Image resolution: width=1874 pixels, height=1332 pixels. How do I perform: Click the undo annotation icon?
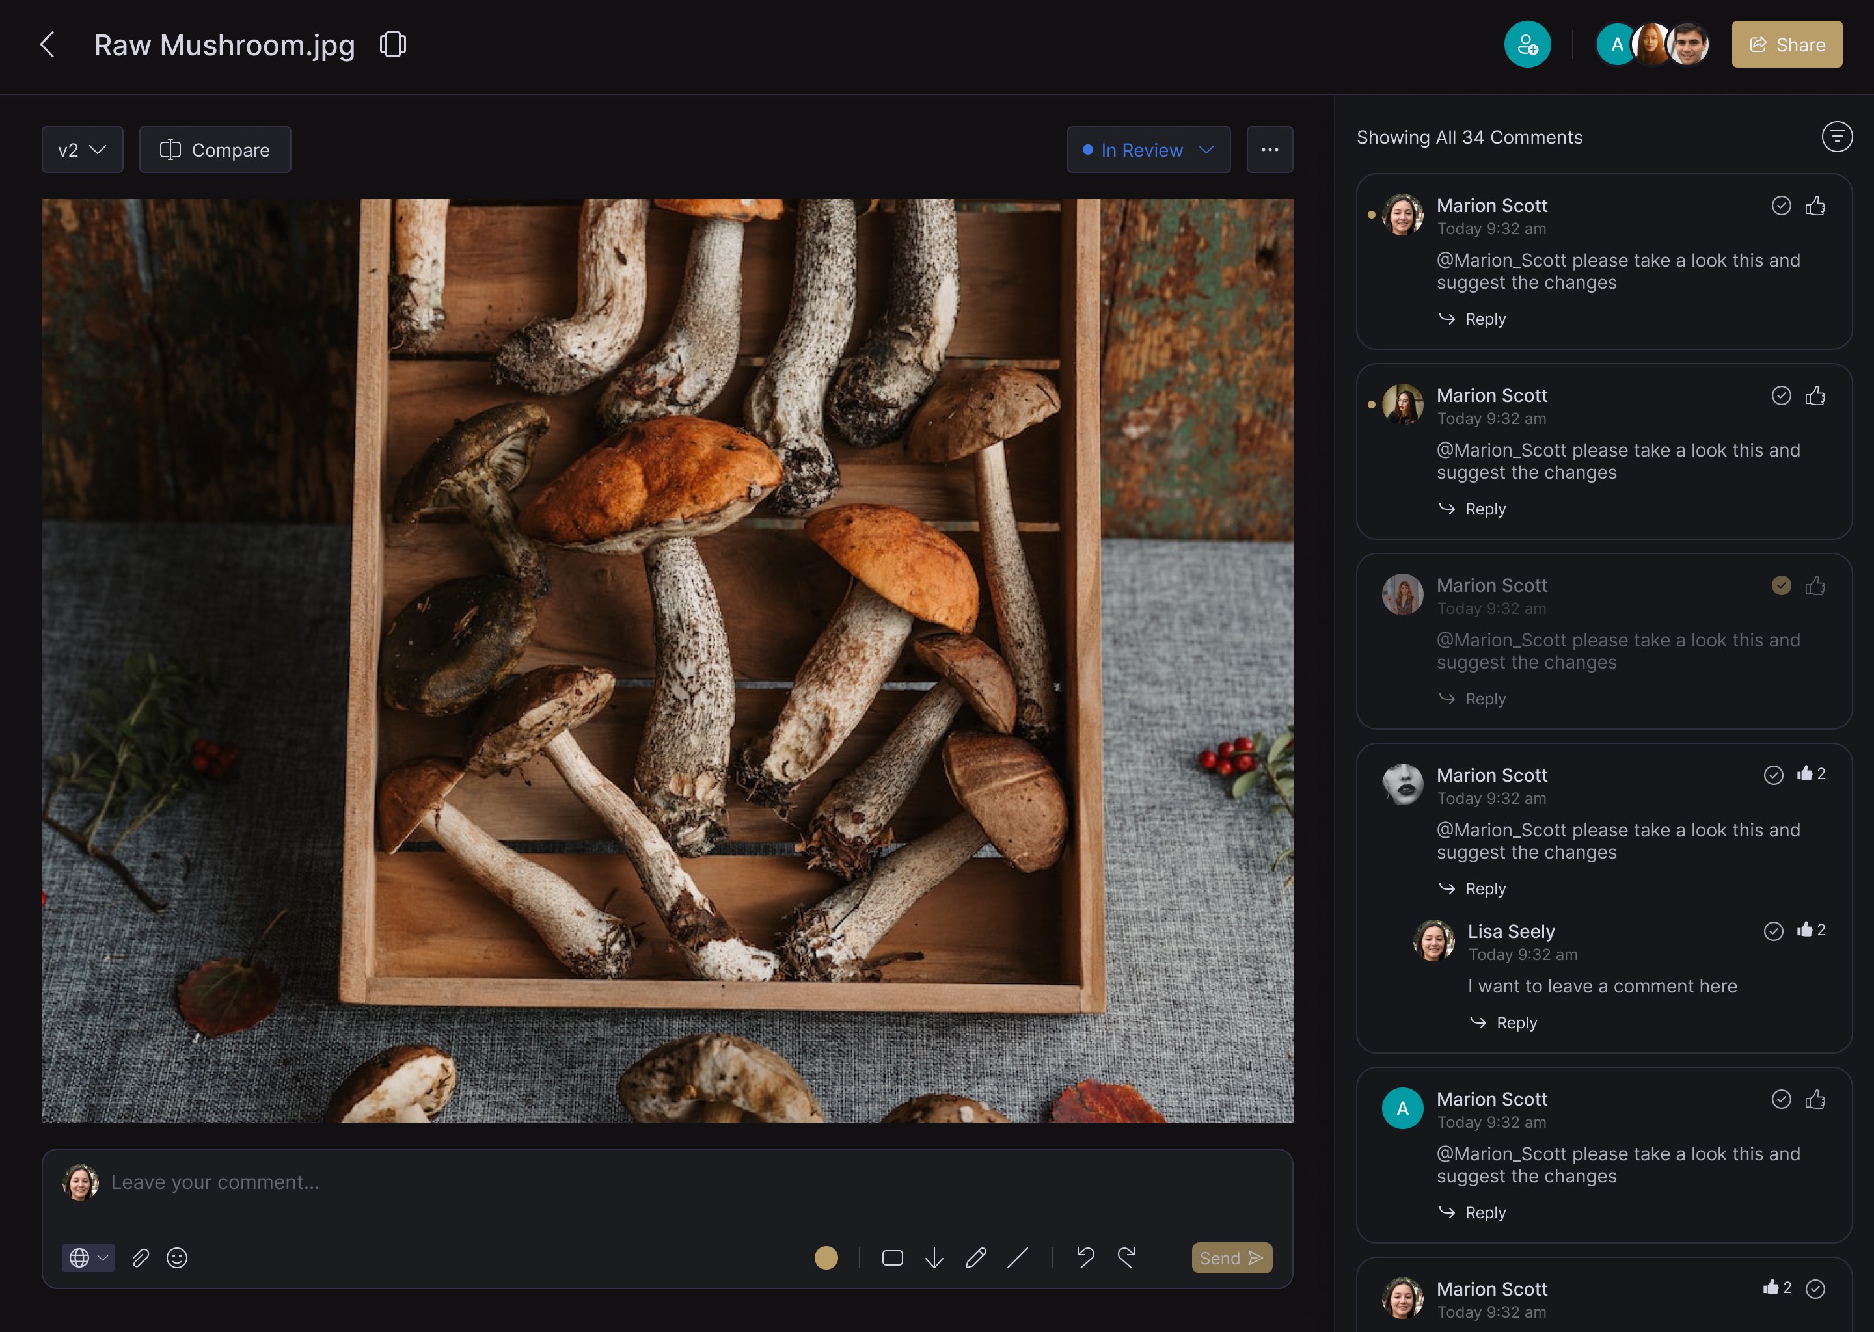pyautogui.click(x=1085, y=1257)
